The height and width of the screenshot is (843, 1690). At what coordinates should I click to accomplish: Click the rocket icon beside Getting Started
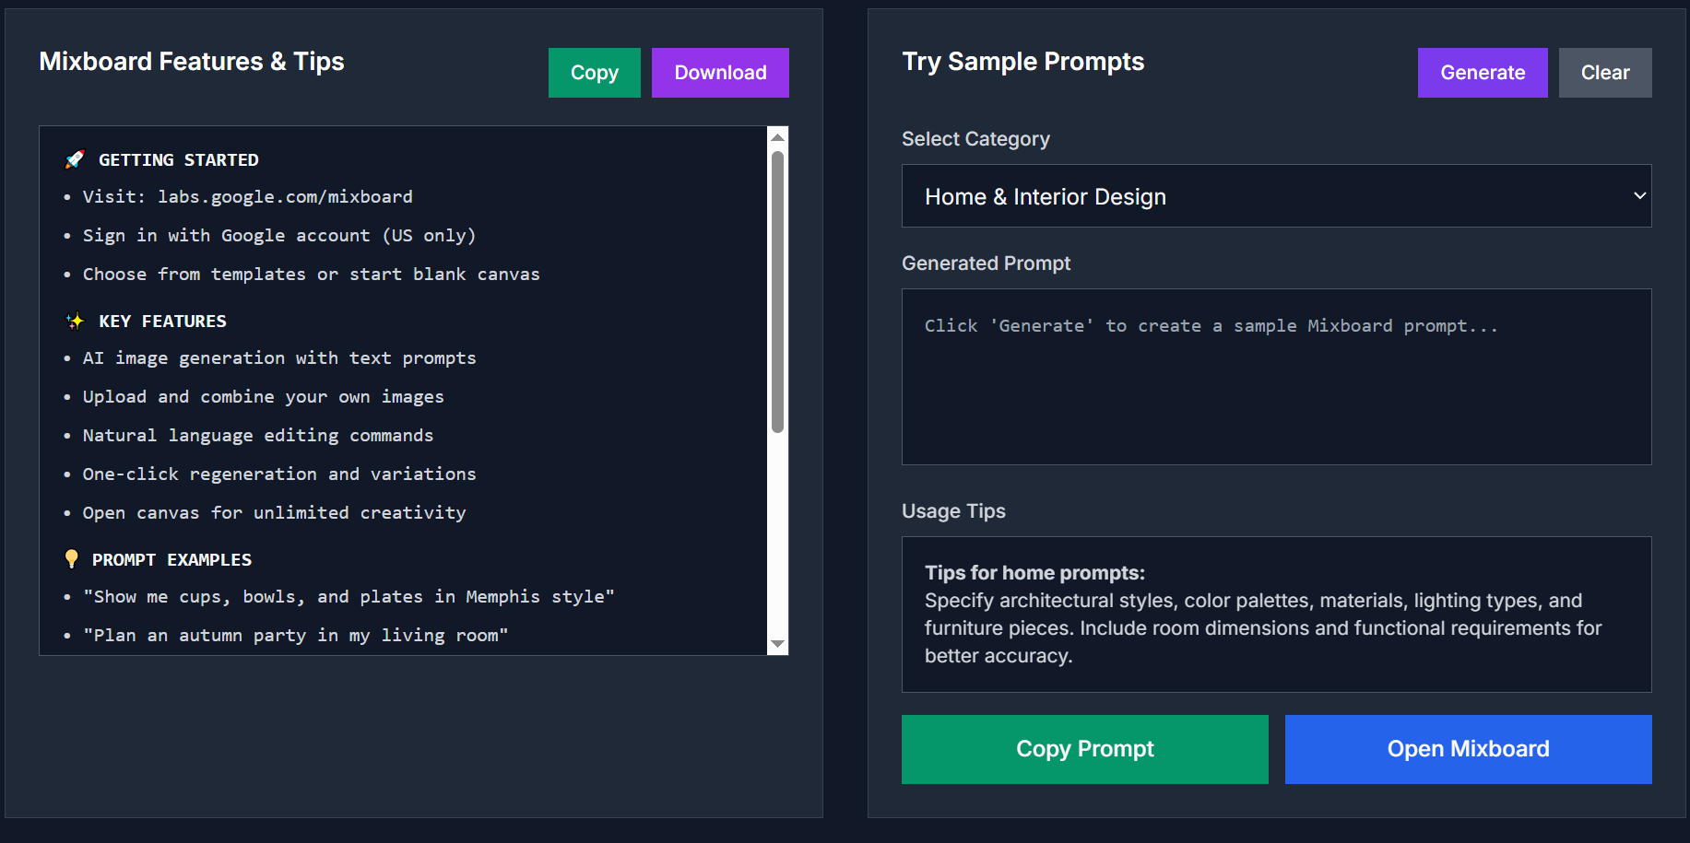pyautogui.click(x=75, y=159)
